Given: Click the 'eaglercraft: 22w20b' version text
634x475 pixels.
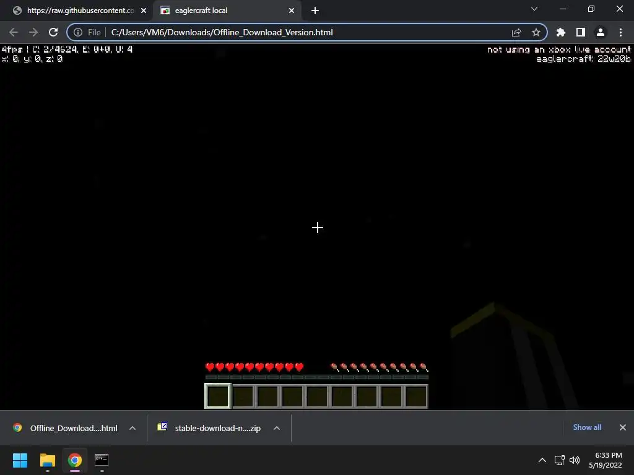Looking at the screenshot, I should click(x=583, y=59).
